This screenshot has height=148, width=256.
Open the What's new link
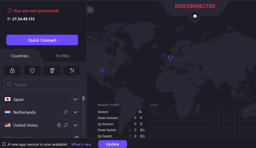(81, 144)
